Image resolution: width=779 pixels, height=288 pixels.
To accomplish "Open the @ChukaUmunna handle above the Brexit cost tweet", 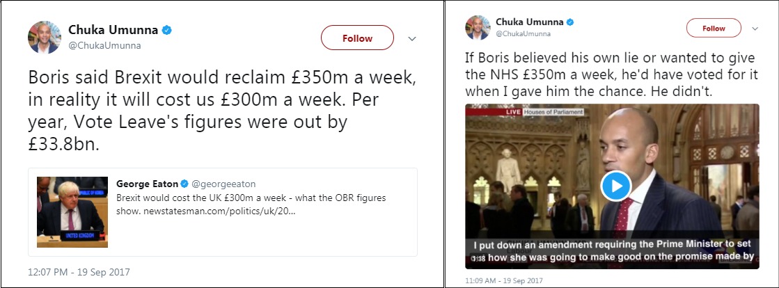I will (x=104, y=46).
